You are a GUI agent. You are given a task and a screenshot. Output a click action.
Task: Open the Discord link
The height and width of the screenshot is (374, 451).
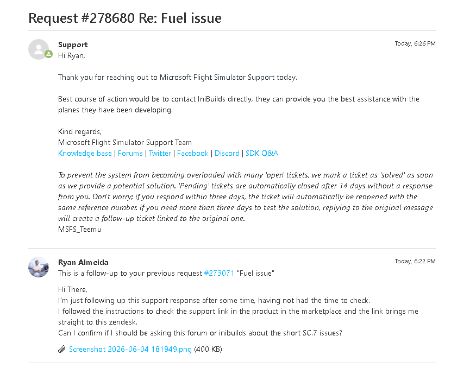click(227, 154)
